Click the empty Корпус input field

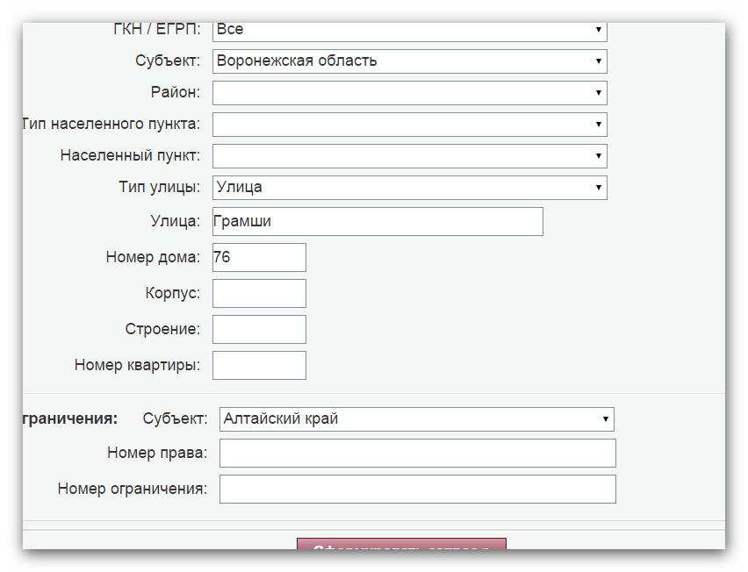(259, 293)
